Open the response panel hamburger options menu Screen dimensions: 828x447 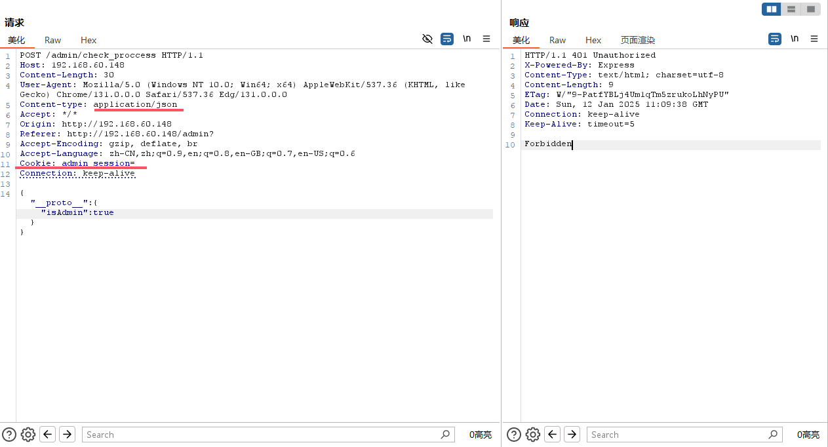[814, 39]
